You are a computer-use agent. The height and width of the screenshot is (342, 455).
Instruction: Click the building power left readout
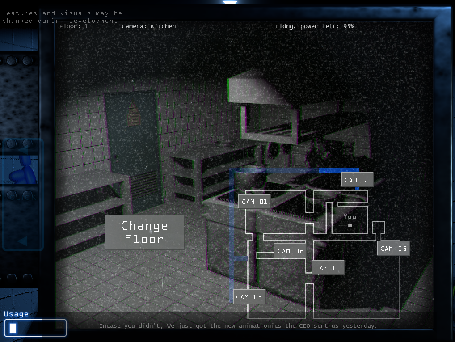[314, 26]
